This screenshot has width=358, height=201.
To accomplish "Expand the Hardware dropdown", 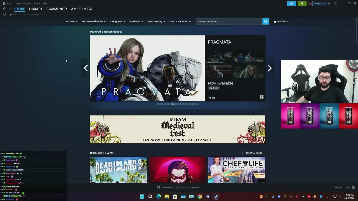I will pos(136,21).
